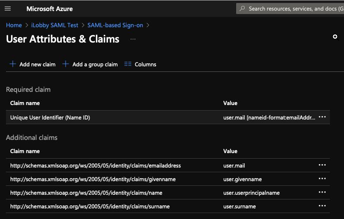Open ellipsis menu for surname claim
344x219 pixels.
[322, 206]
